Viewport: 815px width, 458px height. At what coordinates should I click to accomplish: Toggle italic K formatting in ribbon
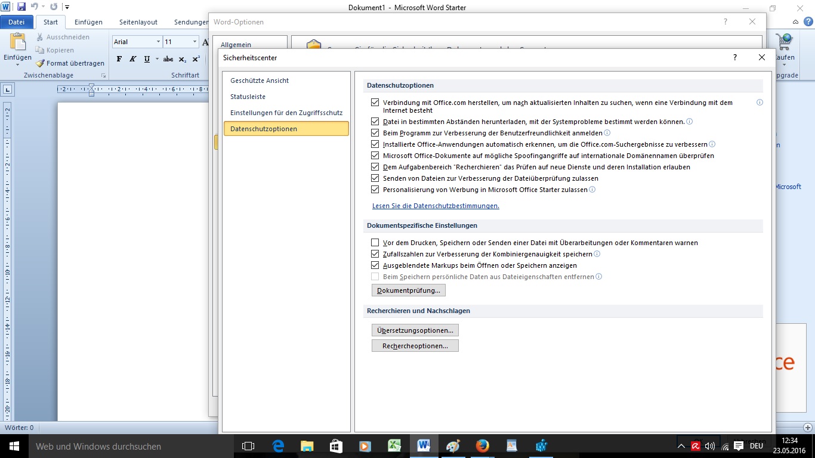pos(132,59)
